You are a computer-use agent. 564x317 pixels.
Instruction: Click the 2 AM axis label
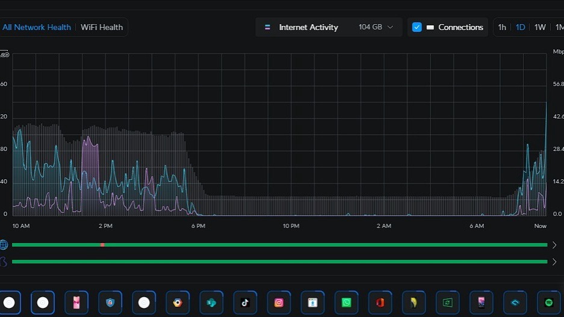coord(384,226)
